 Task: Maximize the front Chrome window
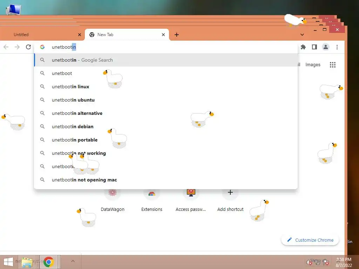(x=325, y=29)
